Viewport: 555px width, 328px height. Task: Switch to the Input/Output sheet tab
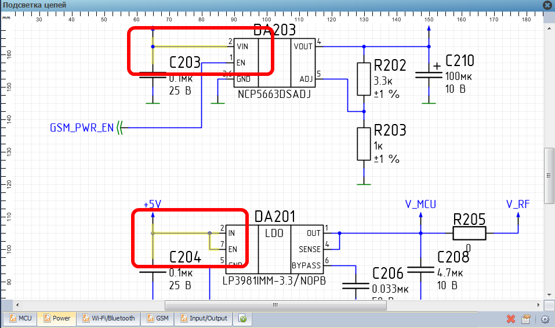pyautogui.click(x=204, y=318)
